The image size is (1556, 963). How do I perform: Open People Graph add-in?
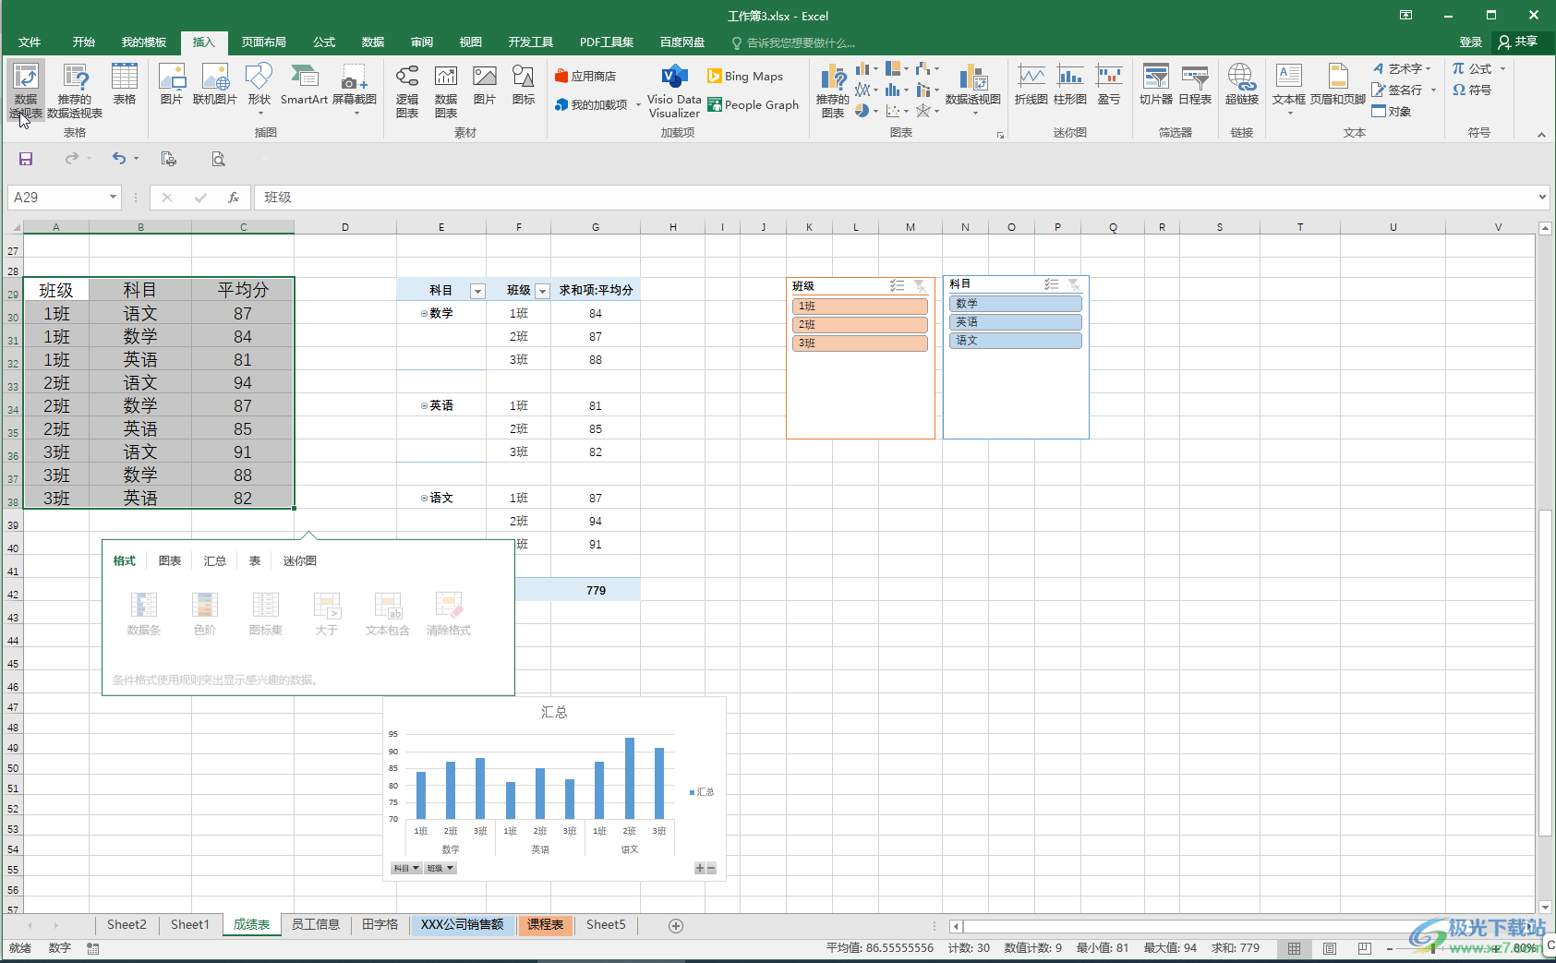click(x=753, y=105)
